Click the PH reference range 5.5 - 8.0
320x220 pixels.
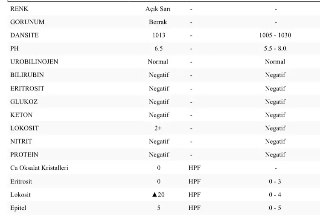tap(275, 49)
